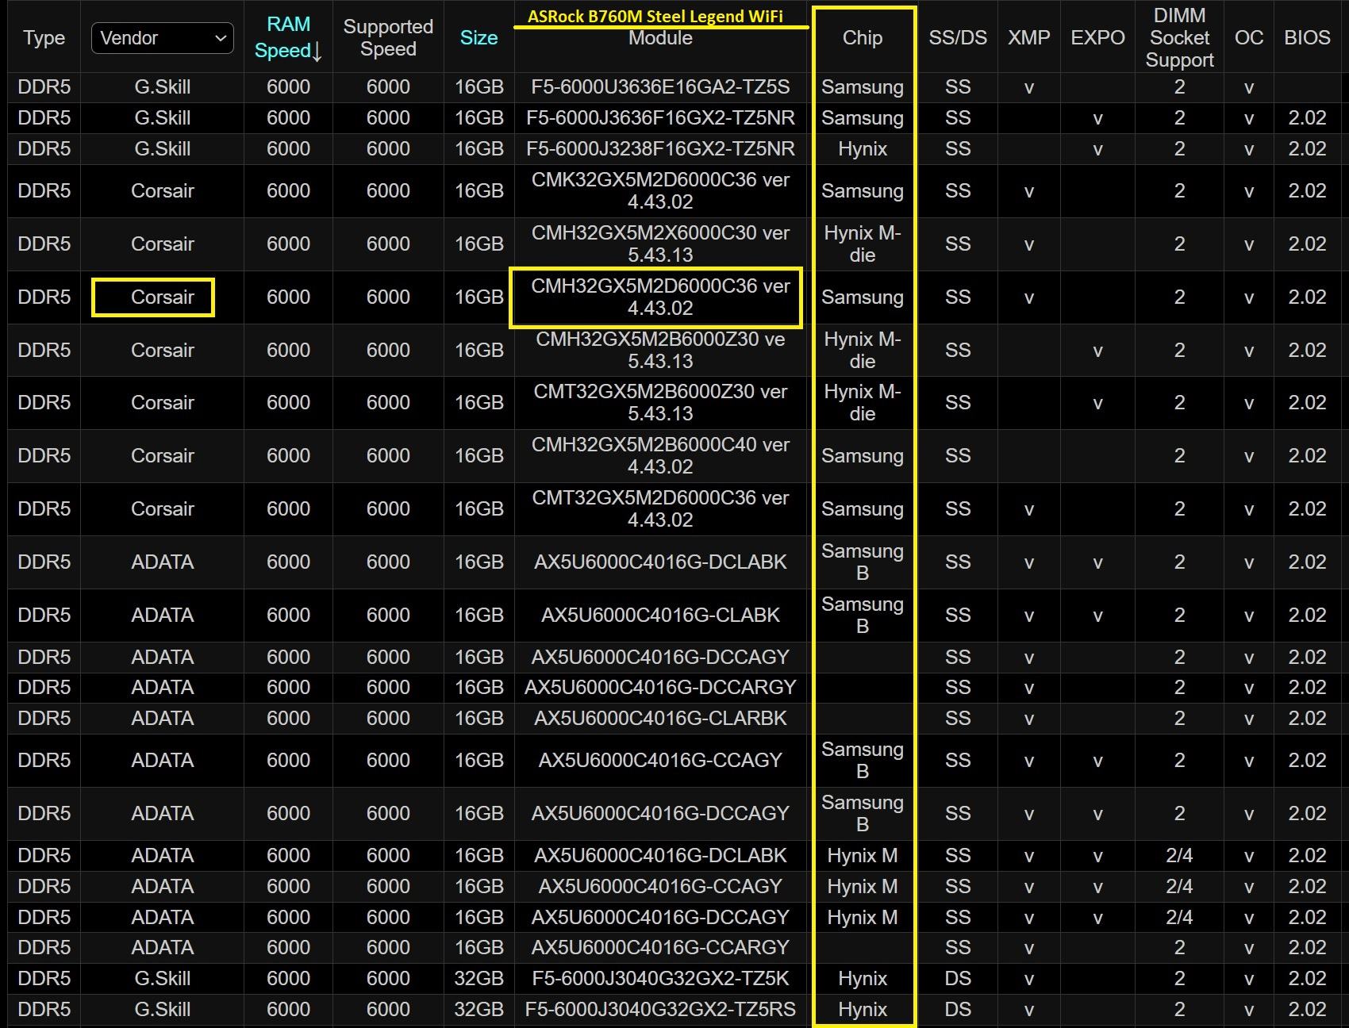Sort by the Size column header
The height and width of the screenshot is (1028, 1349).
point(478,37)
